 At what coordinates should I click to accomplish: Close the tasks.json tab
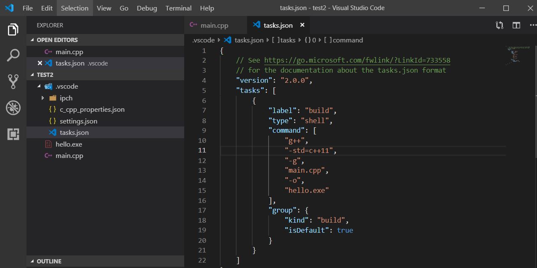point(302,25)
